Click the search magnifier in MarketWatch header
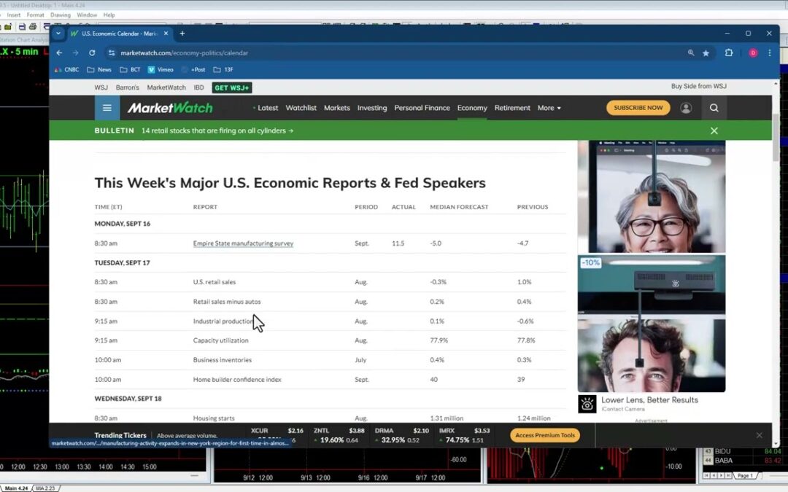Screen dimensions: 788x492 coord(714,108)
